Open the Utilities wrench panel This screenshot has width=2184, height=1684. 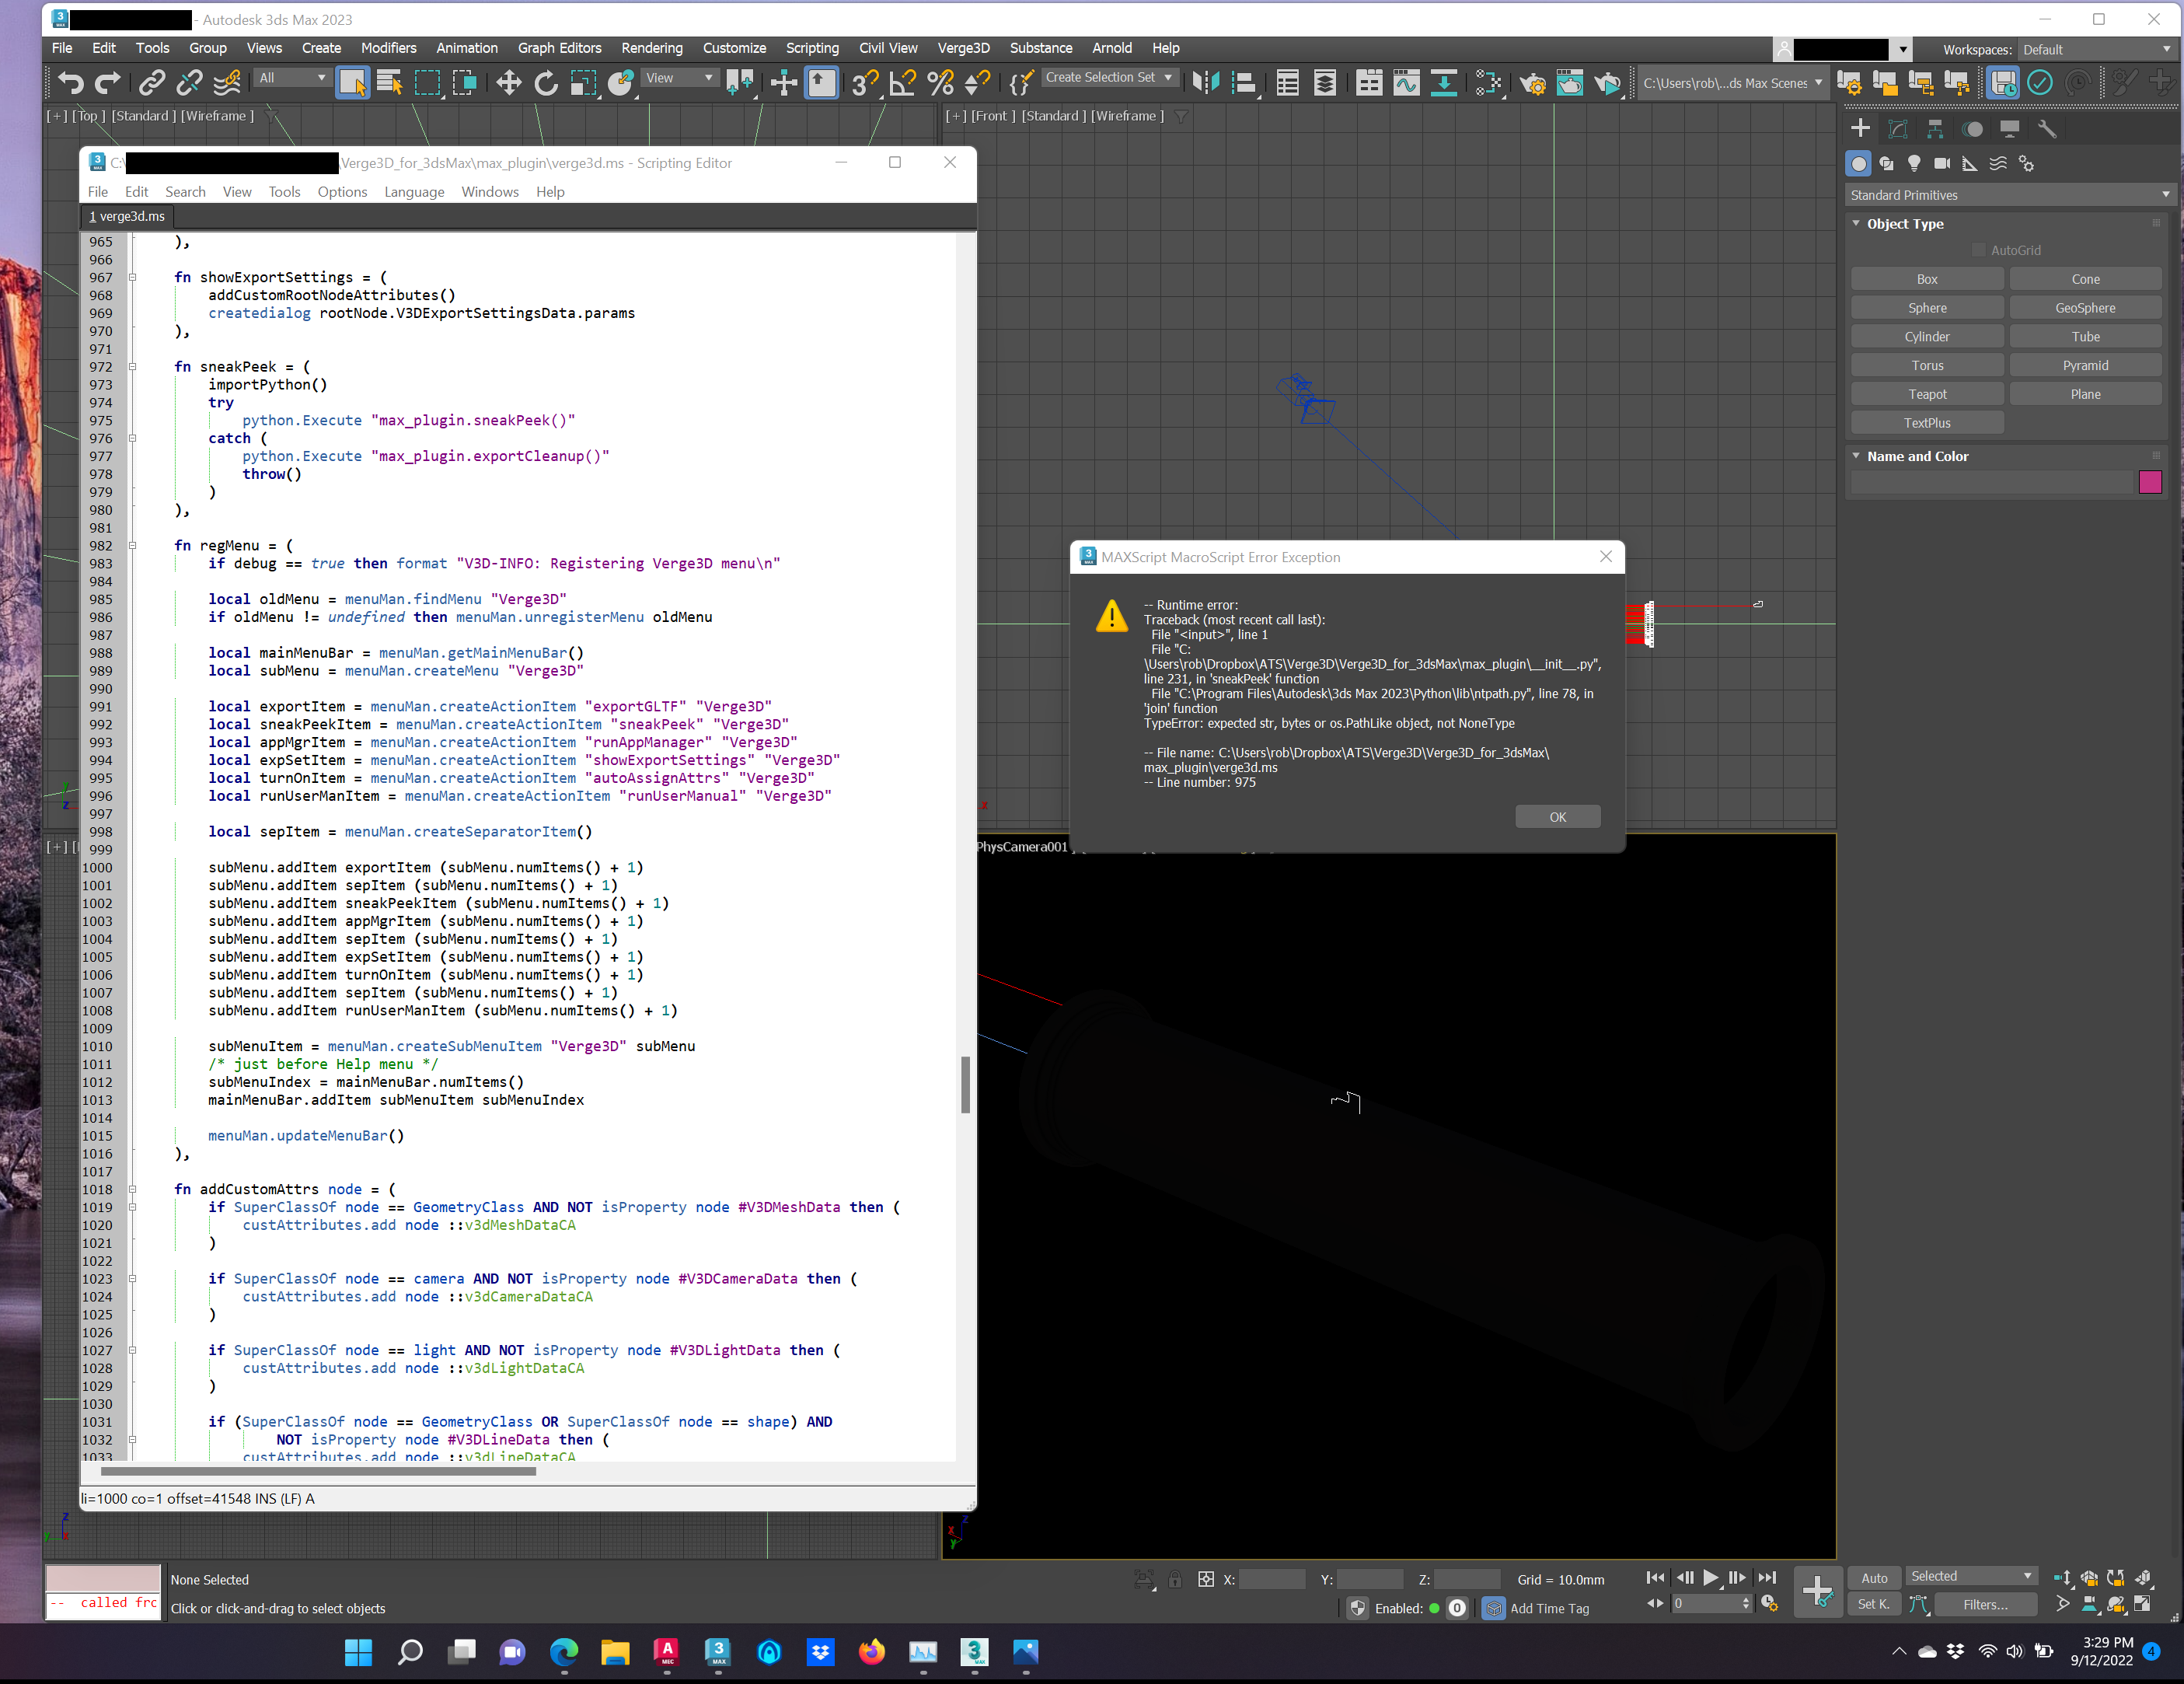pyautogui.click(x=2047, y=128)
